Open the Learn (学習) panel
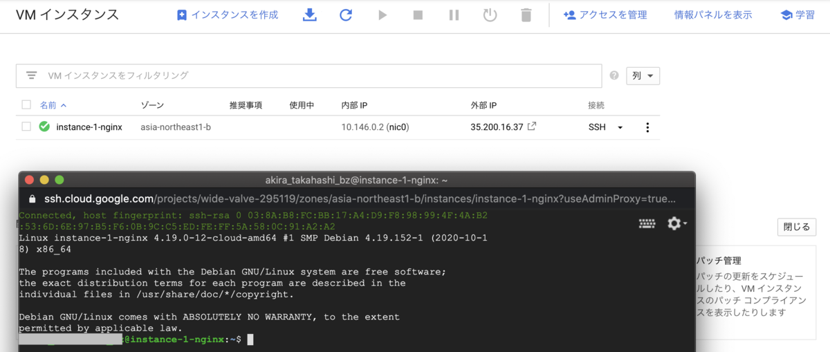This screenshot has height=352, width=830. click(797, 15)
